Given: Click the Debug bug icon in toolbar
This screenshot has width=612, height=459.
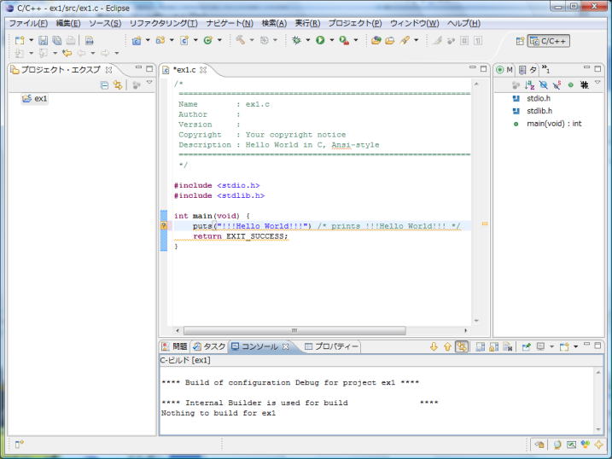Looking at the screenshot, I should click(296, 40).
